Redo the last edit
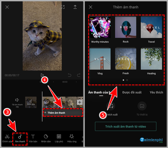 click(79, 75)
